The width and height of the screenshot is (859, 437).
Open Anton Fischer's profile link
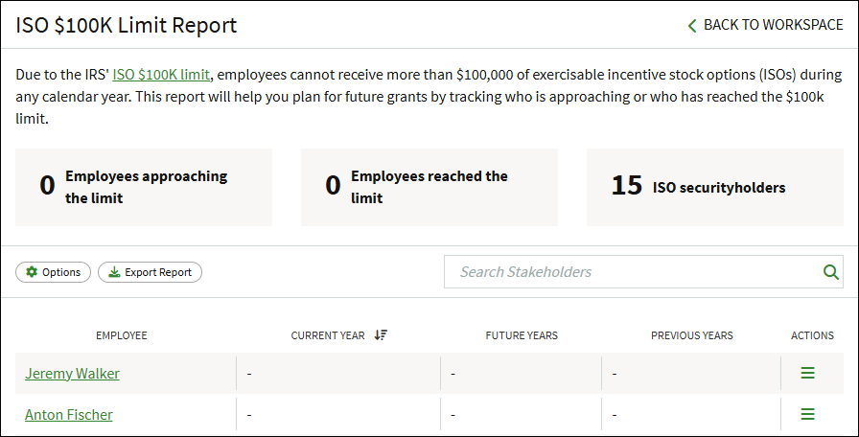point(68,415)
